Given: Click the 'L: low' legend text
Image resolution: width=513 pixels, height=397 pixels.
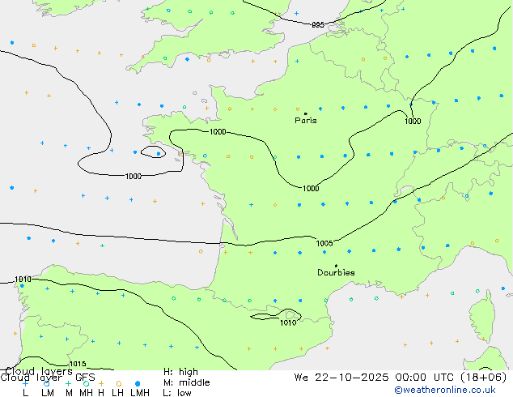Looking at the screenshot, I should 177,393.
